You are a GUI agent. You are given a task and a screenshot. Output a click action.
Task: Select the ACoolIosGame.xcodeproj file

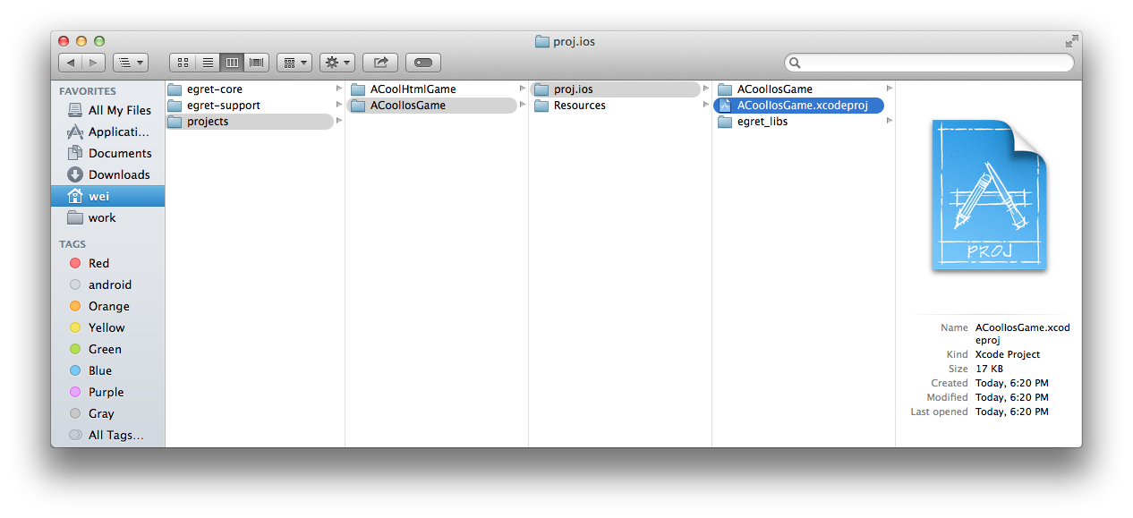click(x=798, y=106)
